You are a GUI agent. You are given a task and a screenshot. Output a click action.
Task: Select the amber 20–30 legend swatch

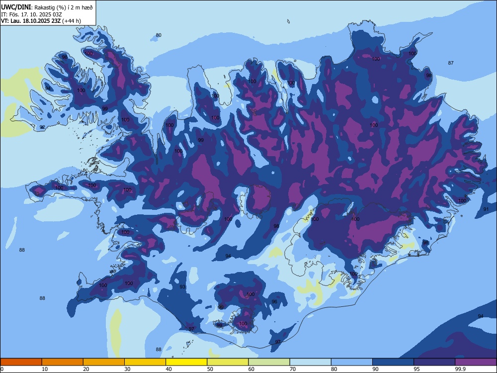104,362
